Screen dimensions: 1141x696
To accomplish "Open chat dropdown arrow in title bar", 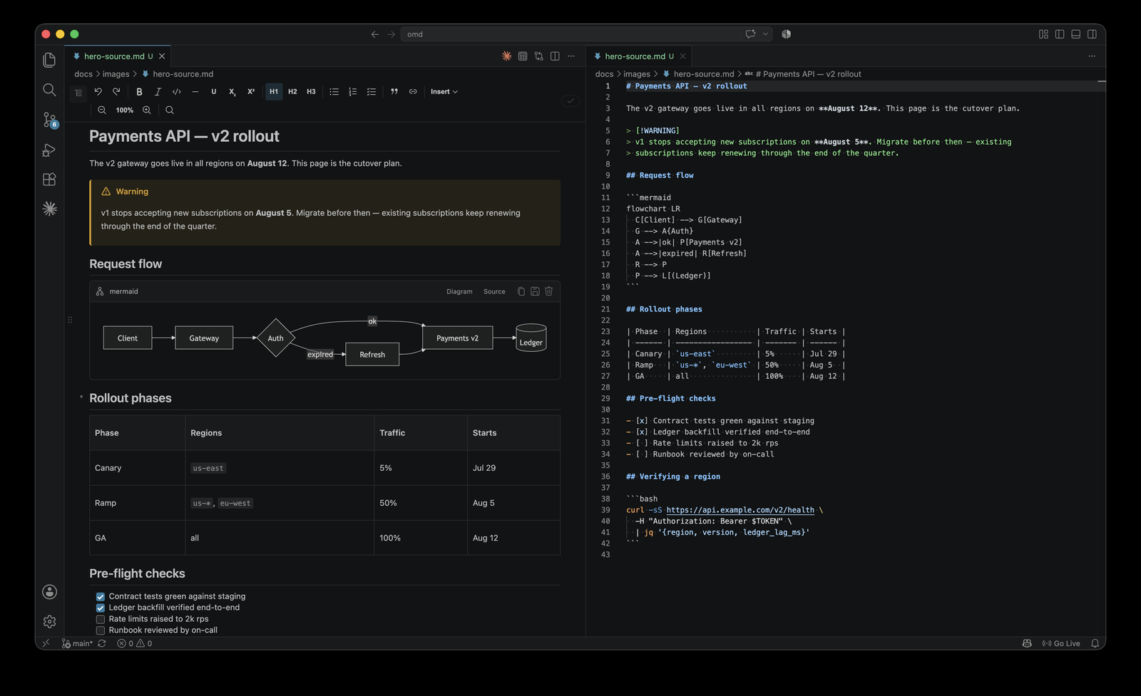I will pos(765,33).
